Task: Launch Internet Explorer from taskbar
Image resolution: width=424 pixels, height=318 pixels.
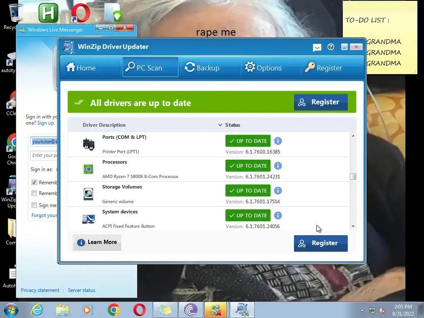Action: click(37, 310)
